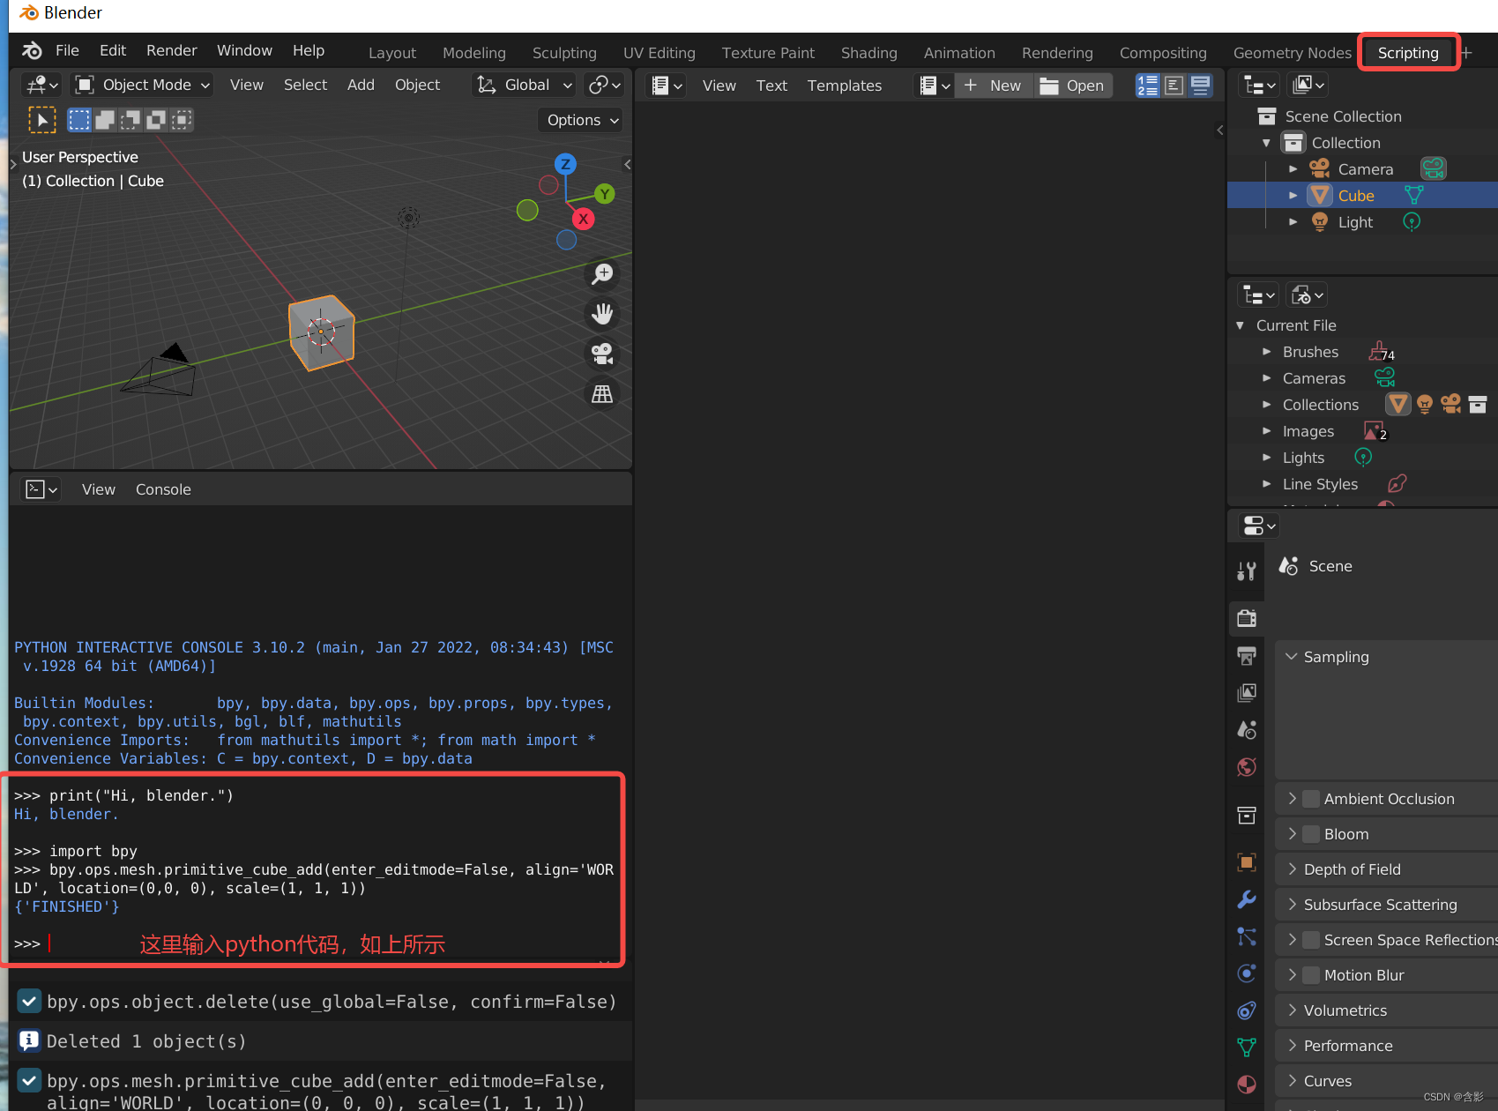Create a New text file
The width and height of the screenshot is (1498, 1111).
(x=994, y=86)
